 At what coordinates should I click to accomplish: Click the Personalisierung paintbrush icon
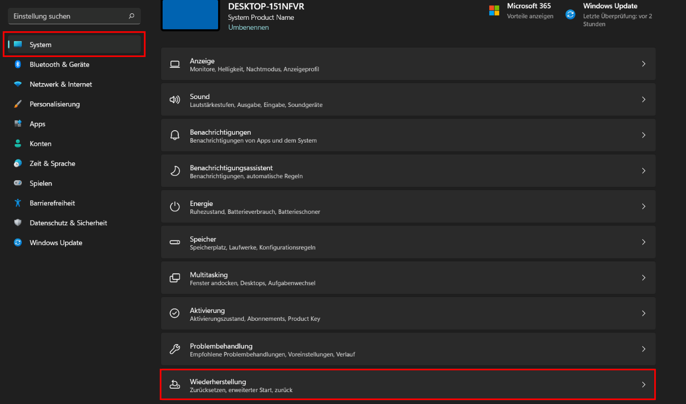[18, 104]
